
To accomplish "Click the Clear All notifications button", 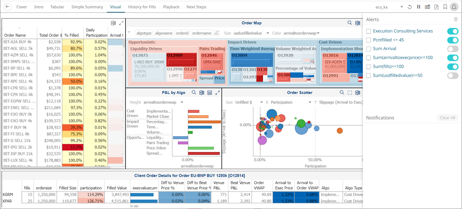I will 447,118.
